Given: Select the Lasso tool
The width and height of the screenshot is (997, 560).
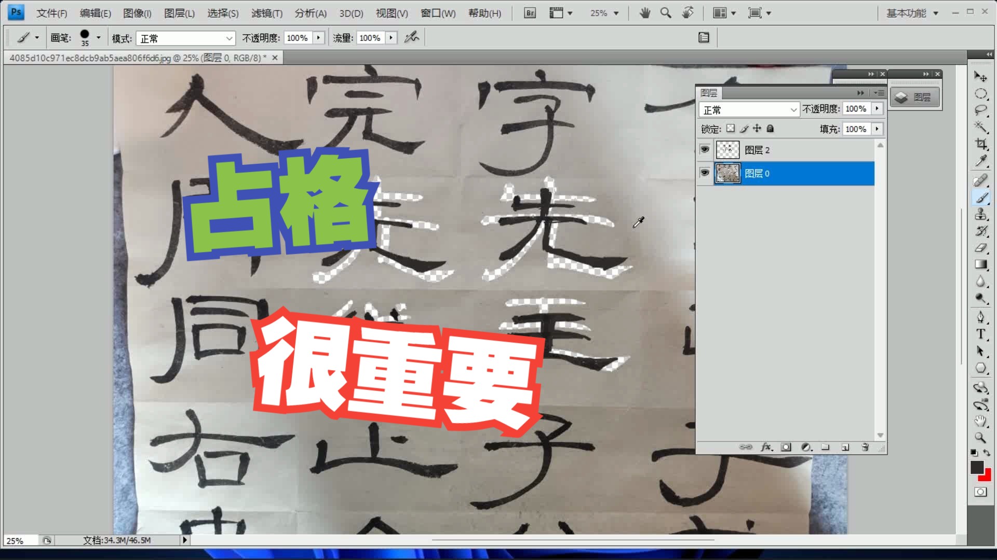Looking at the screenshot, I should coord(980,110).
